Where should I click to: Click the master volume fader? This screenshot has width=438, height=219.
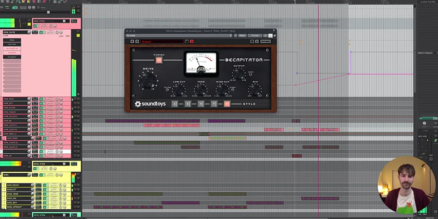point(431,158)
